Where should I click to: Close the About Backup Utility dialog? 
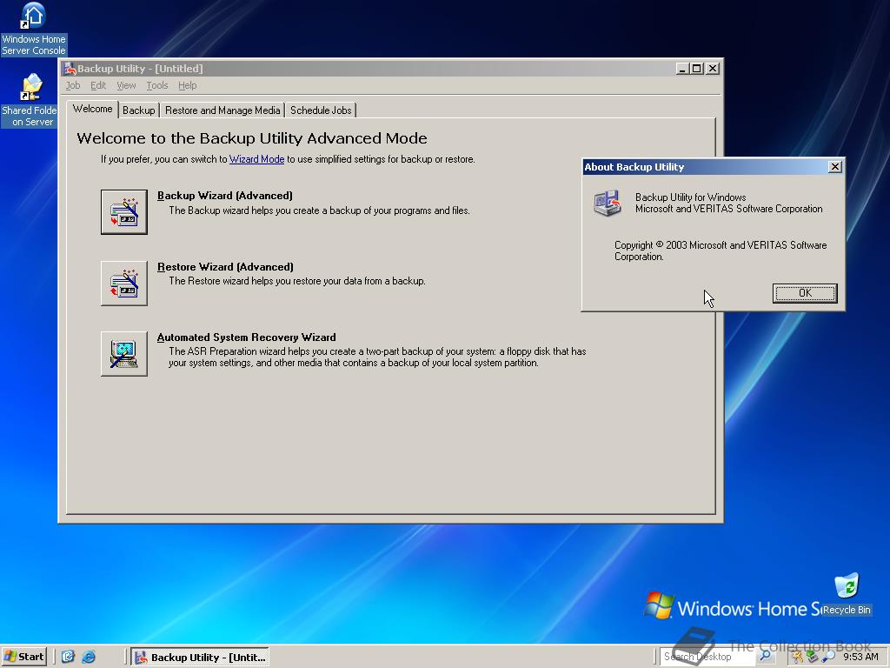835,166
